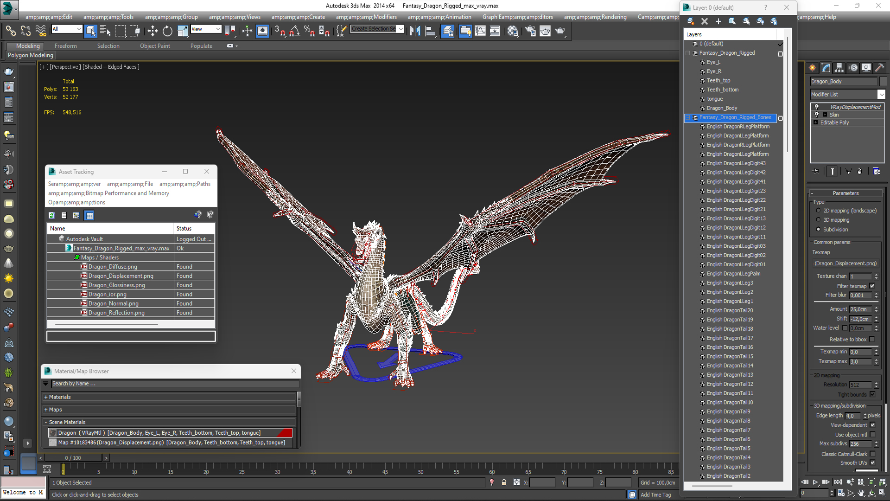Select Subdivision type radio button
This screenshot has width=890, height=501.
818,230
